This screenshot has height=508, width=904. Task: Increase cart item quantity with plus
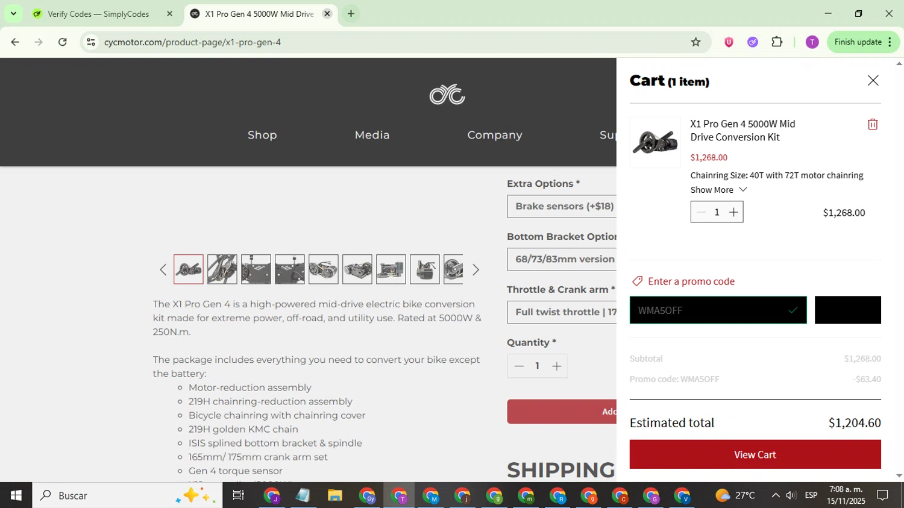pos(733,212)
